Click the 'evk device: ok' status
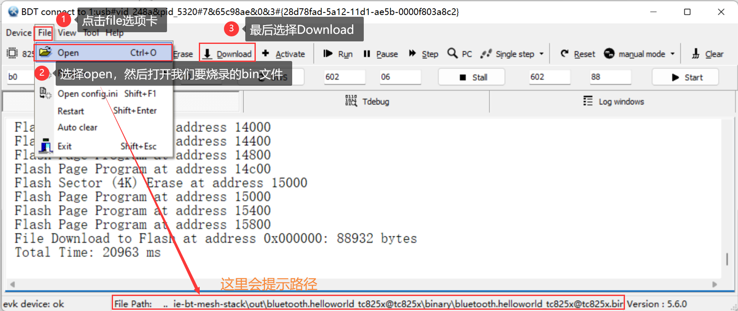Viewport: 738px width, 311px height. pyautogui.click(x=33, y=304)
